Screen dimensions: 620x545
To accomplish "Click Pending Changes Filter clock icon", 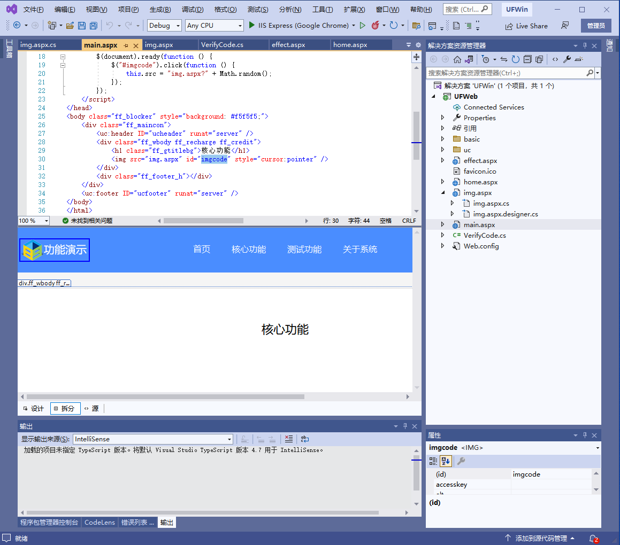I will 486,59.
